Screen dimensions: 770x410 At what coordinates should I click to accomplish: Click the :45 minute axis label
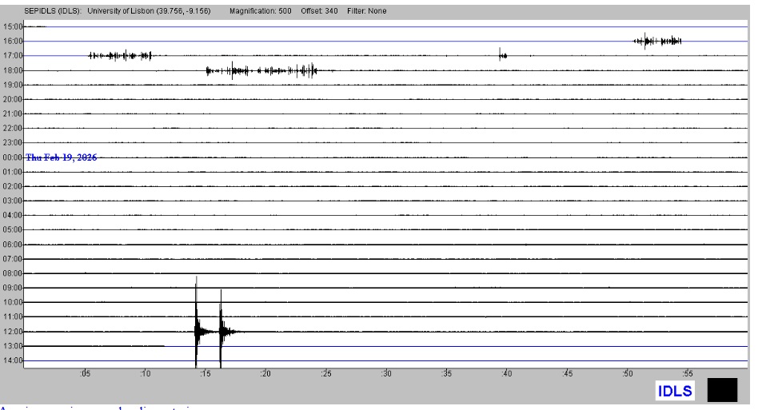567,374
